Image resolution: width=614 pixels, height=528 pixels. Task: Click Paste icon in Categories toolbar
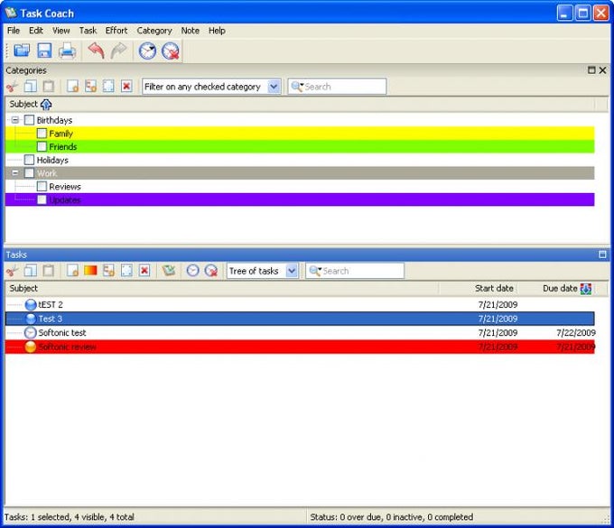(x=49, y=86)
